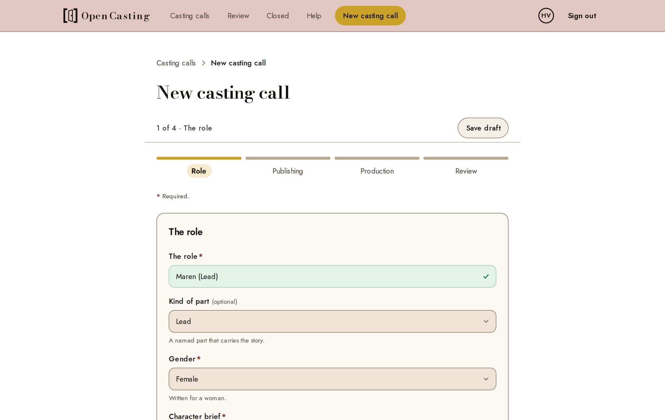Edit the role field containing Maren (Lead)
The width and height of the screenshot is (665, 420).
pyautogui.click(x=332, y=276)
